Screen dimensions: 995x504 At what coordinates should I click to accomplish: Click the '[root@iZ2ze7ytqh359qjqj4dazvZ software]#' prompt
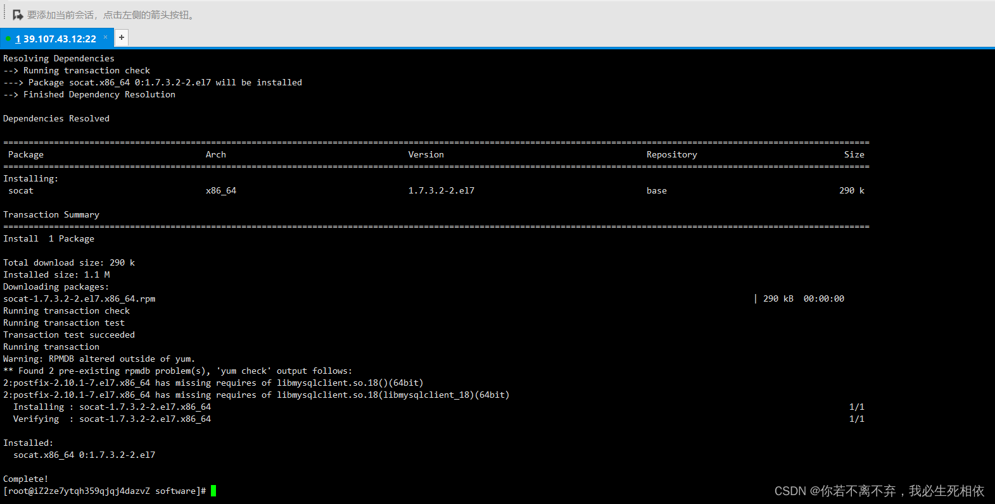(105, 491)
